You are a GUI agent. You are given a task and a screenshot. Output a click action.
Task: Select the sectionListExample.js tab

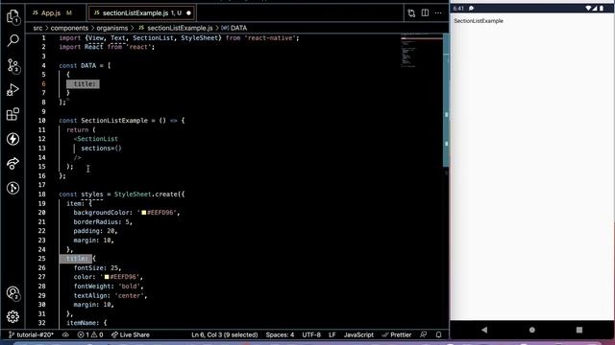[x=136, y=12]
